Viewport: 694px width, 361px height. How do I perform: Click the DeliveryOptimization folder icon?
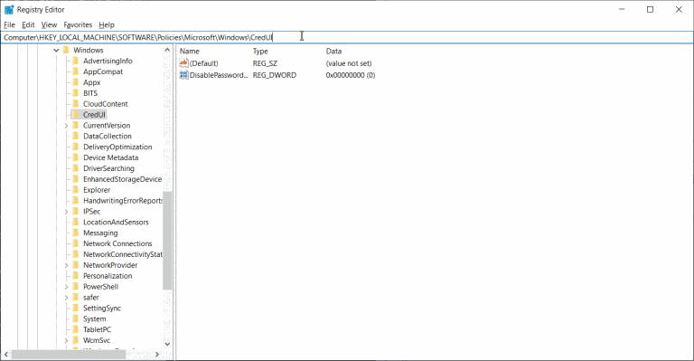pyautogui.click(x=76, y=147)
